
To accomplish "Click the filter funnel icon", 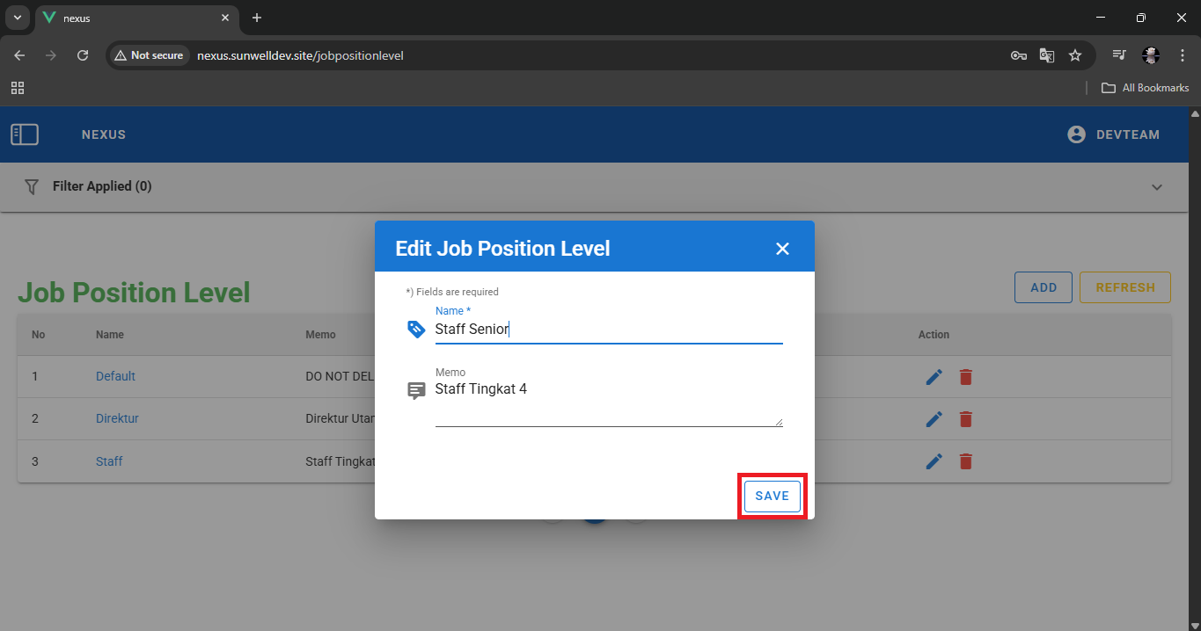I will 32,187.
